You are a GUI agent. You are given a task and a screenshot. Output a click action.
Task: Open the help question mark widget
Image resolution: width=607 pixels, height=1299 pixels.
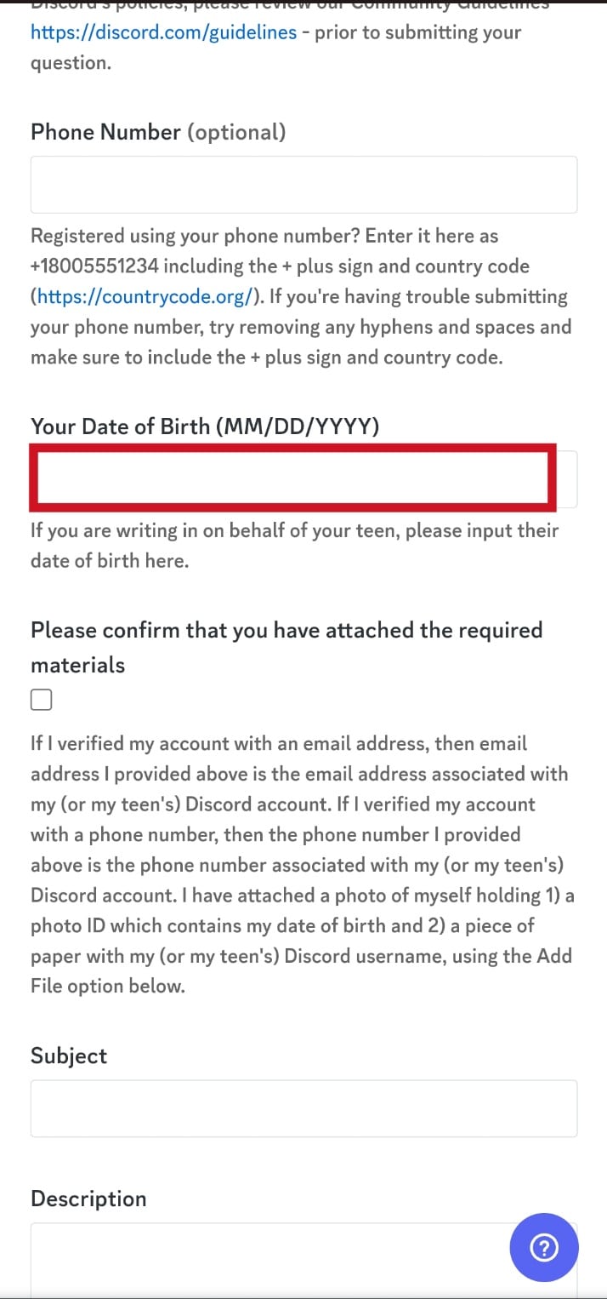pyautogui.click(x=544, y=1248)
